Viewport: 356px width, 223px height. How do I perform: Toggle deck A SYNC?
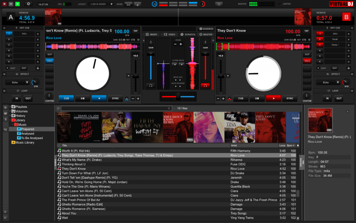coord(115,98)
